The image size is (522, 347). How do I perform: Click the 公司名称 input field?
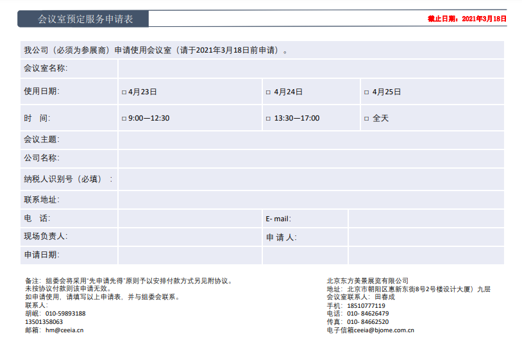[x=310, y=158]
